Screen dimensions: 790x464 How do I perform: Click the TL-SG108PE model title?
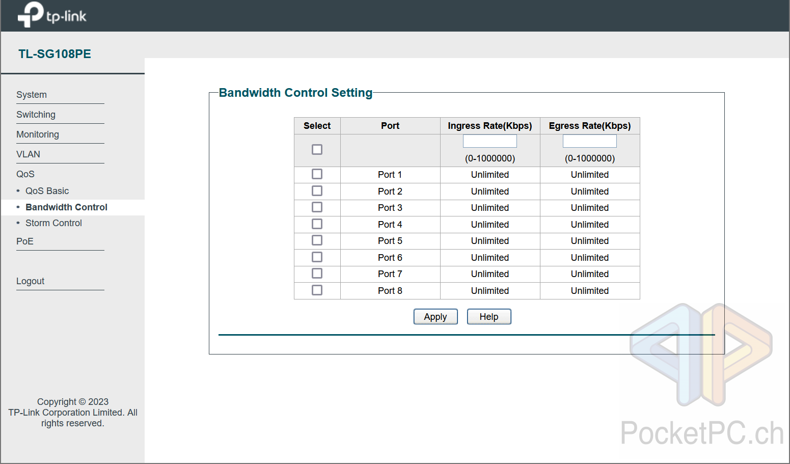tap(55, 54)
